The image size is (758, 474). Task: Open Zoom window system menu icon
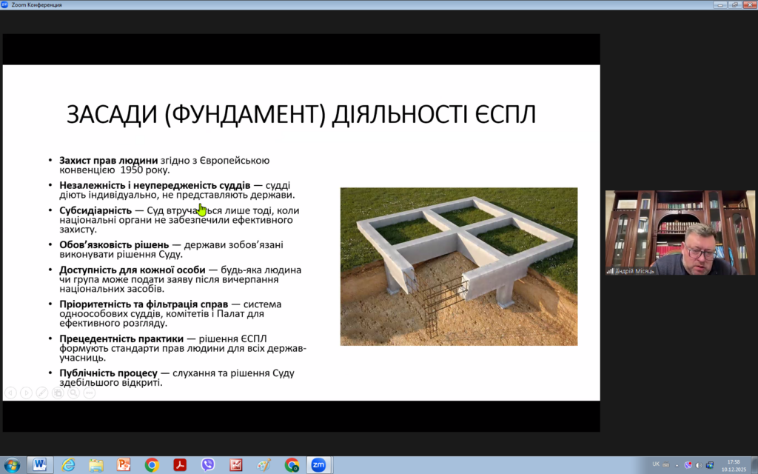click(5, 4)
